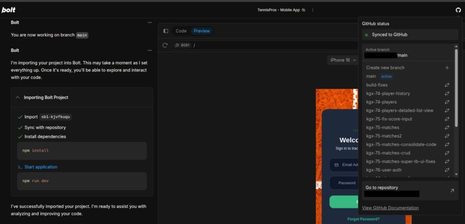Switch to kgx-74-players via swap icon
465x224 pixels.
(x=447, y=102)
